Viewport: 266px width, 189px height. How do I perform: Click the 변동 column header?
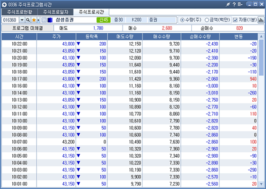click(x=238, y=37)
